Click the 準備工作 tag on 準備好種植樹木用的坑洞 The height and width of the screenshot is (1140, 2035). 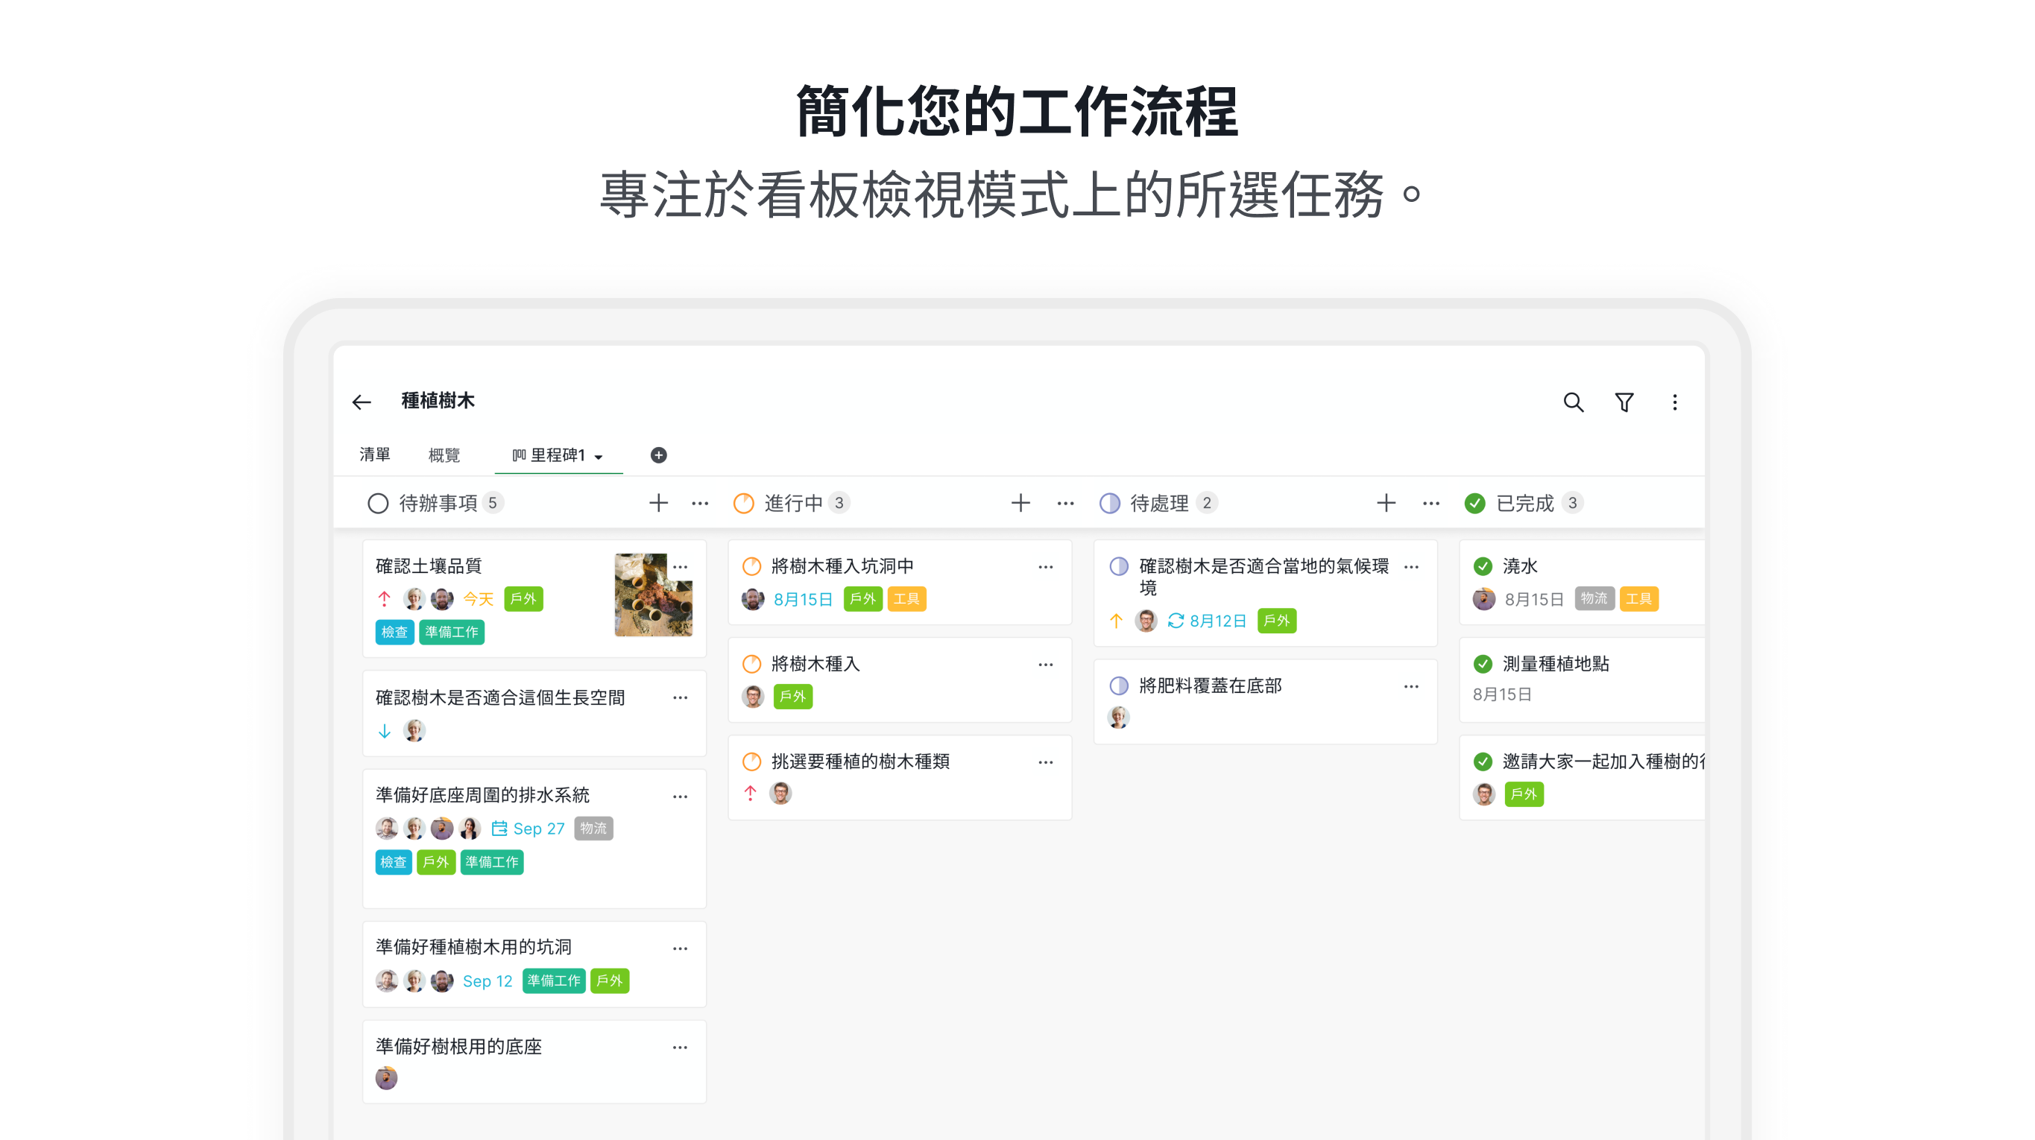point(554,981)
